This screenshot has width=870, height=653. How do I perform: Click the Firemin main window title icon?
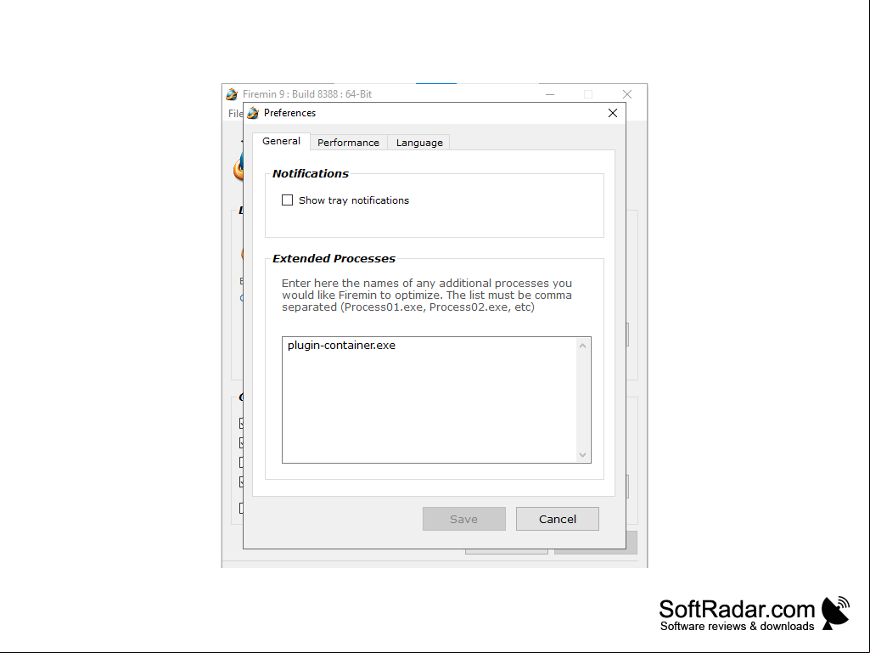(232, 94)
